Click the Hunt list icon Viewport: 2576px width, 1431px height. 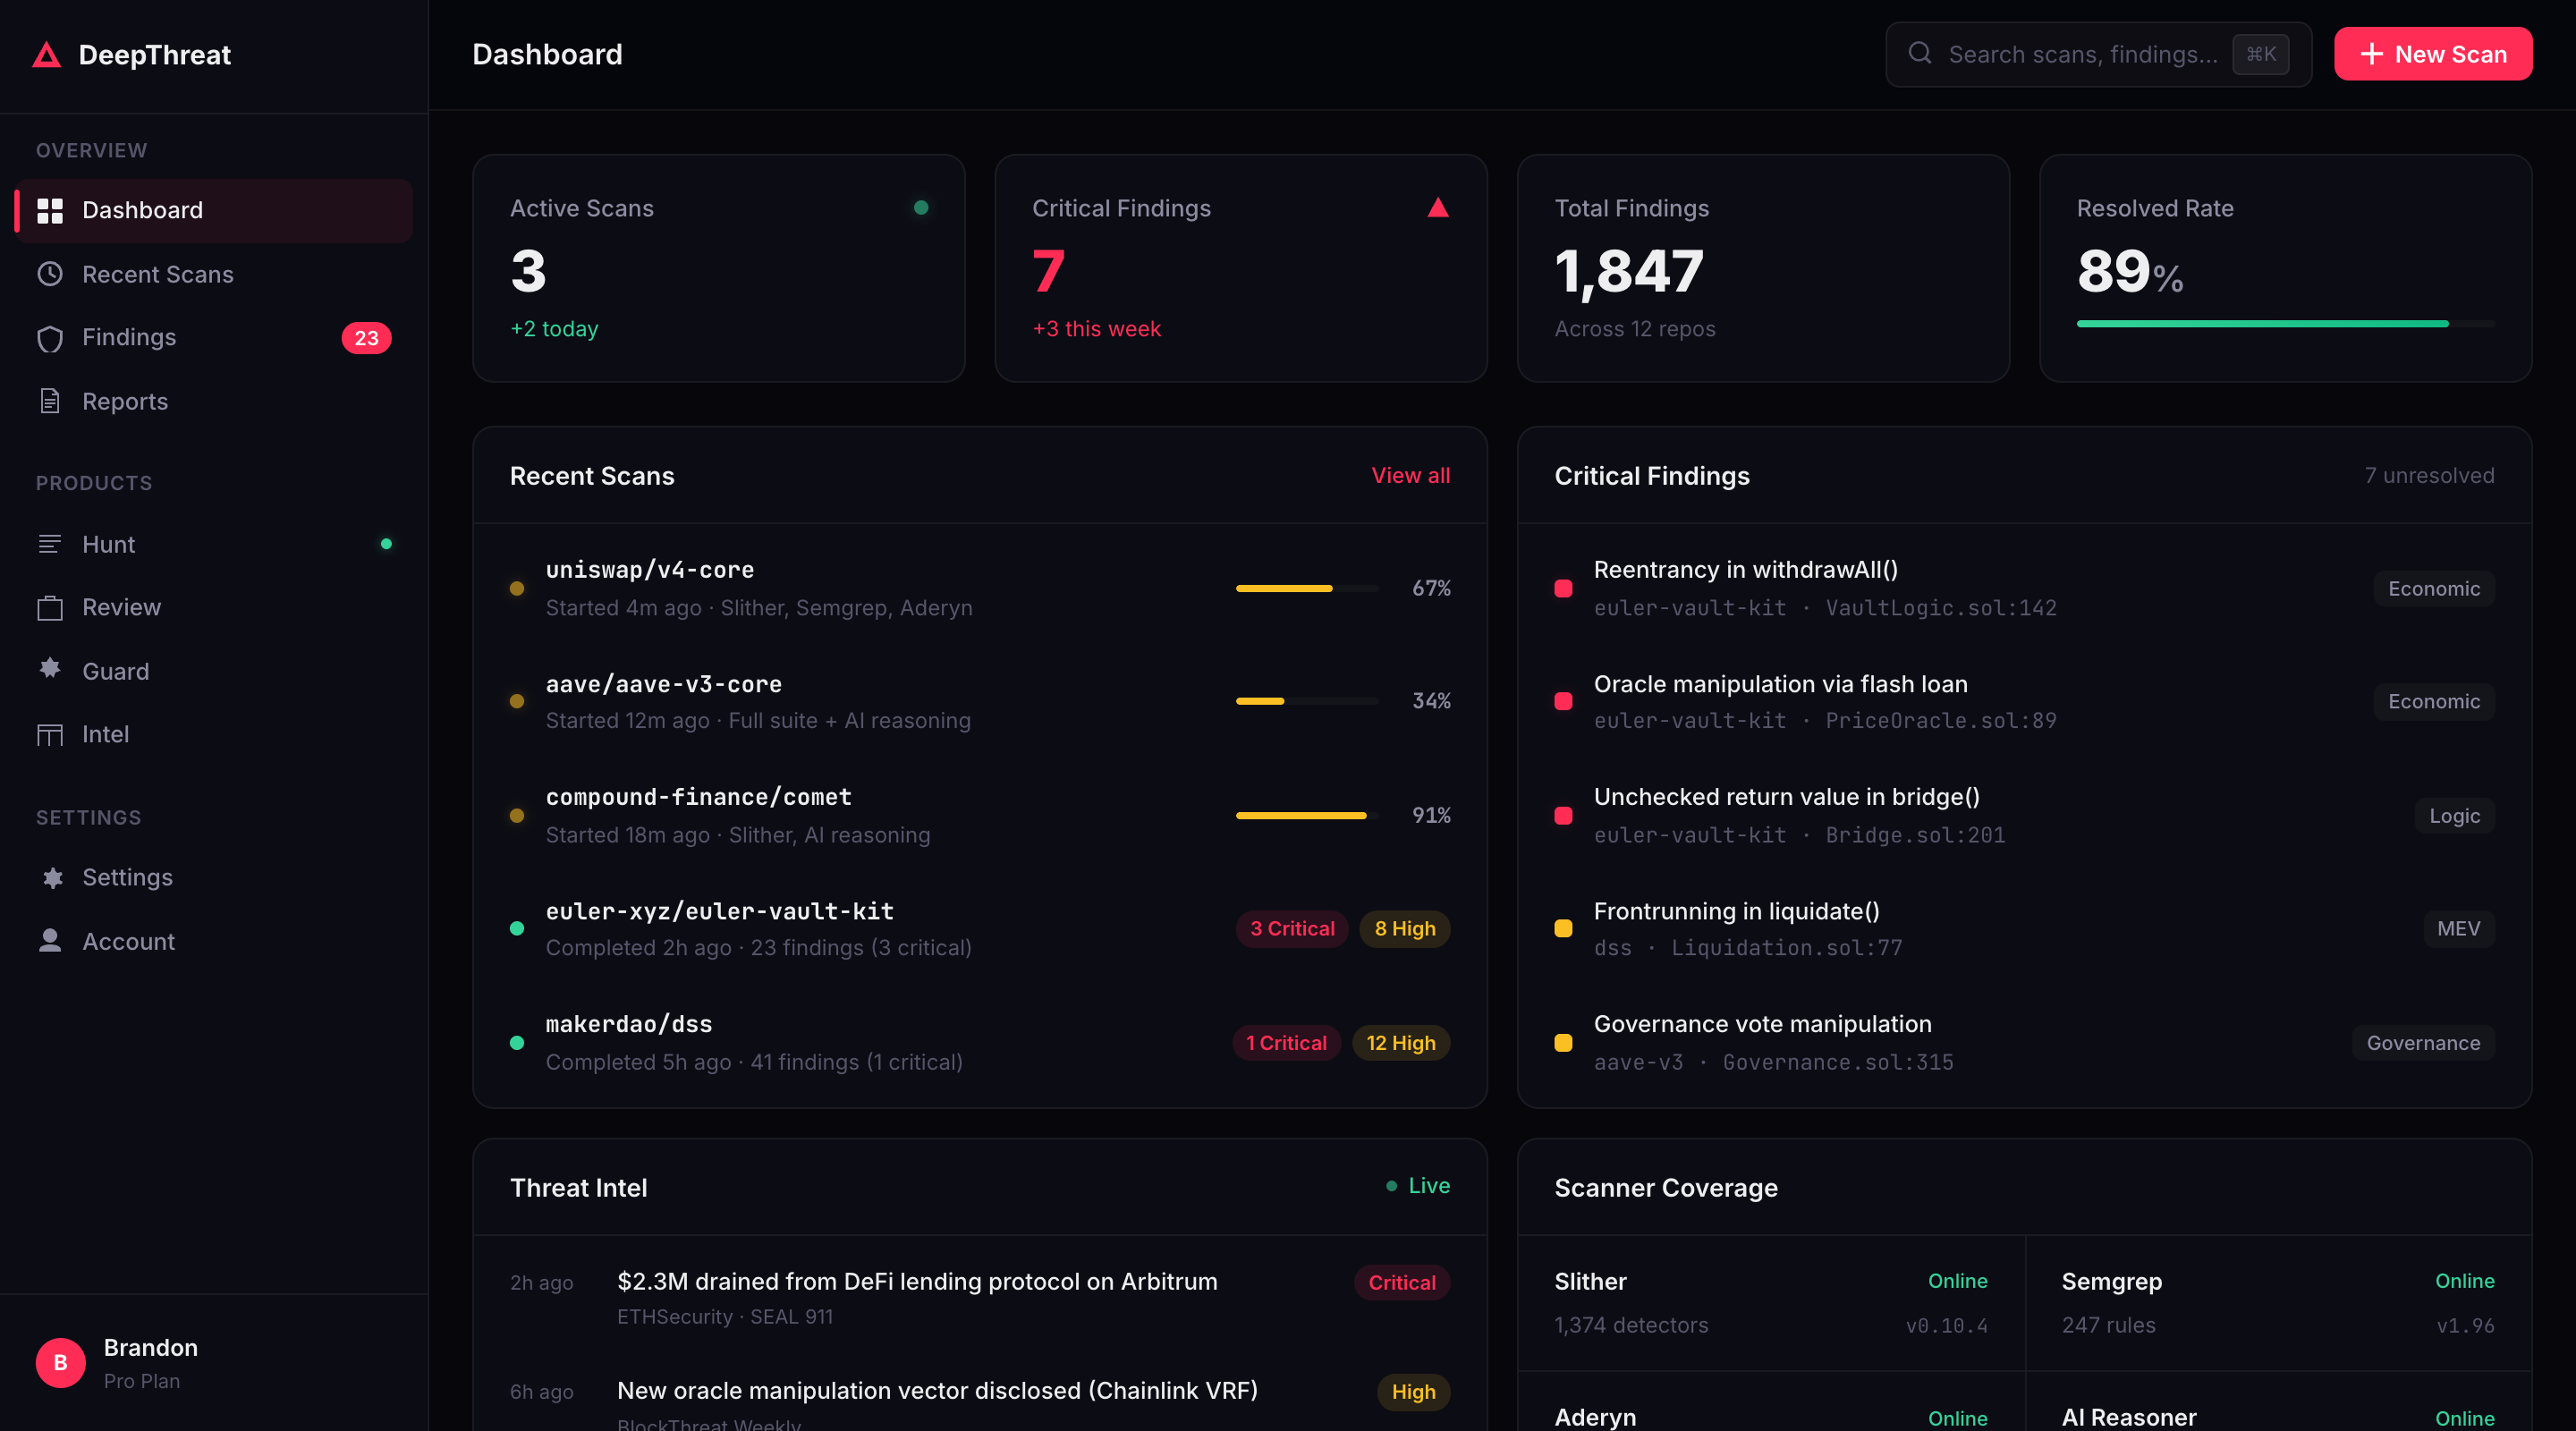[50, 544]
